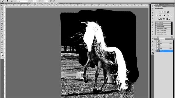Select the Zoom magnifier tool
Image resolution: width=175 pixels, height=98 pixels.
pyautogui.click(x=2, y=51)
